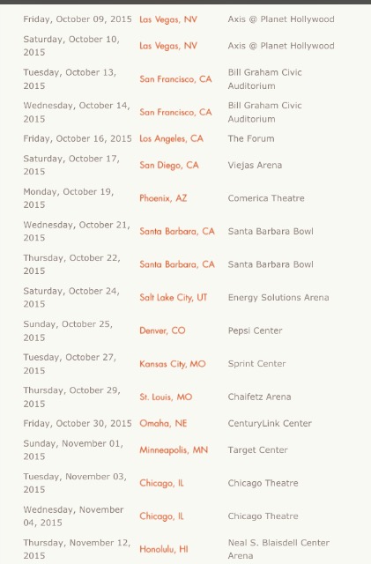The width and height of the screenshot is (371, 564).
Task: Select the Denver, CO link
Action: (x=162, y=331)
